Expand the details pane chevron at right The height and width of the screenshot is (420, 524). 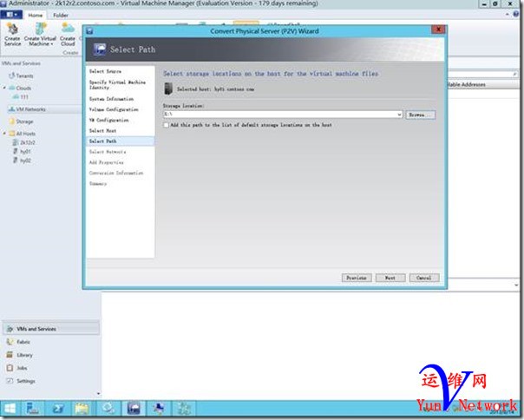tap(516, 285)
